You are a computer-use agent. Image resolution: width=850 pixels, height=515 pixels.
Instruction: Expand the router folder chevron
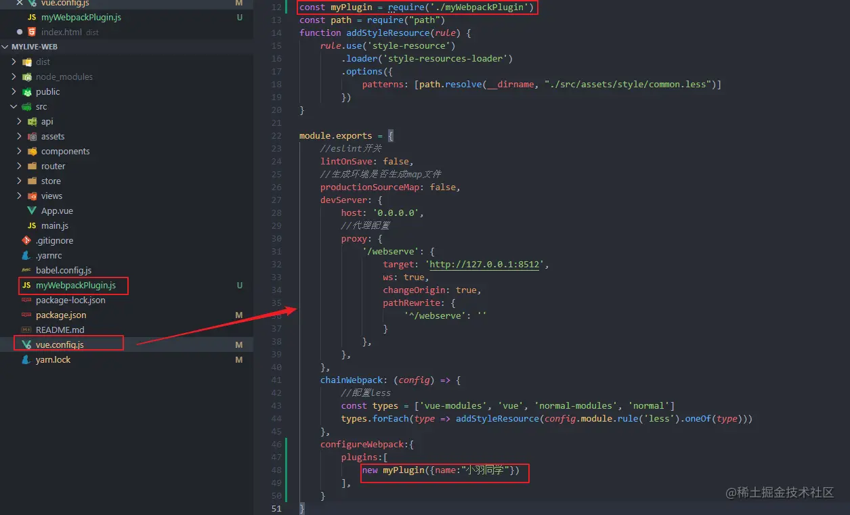[x=19, y=166]
